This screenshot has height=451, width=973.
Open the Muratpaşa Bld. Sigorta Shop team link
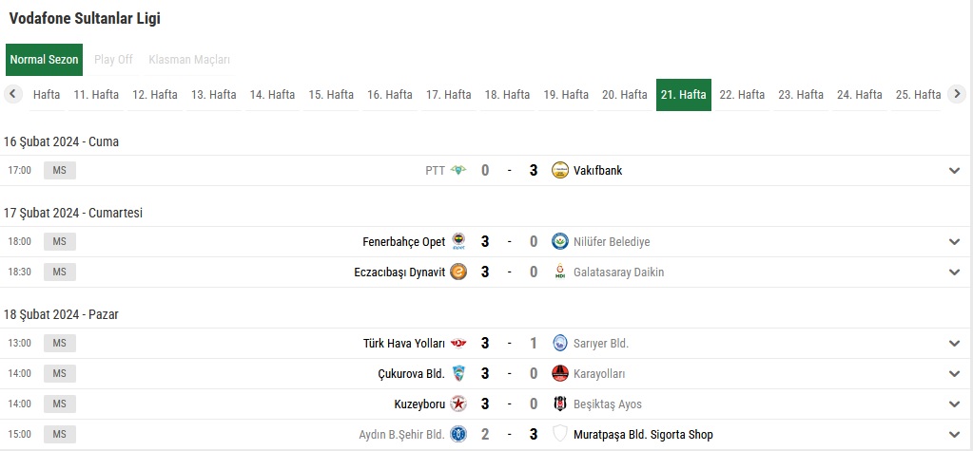[643, 434]
